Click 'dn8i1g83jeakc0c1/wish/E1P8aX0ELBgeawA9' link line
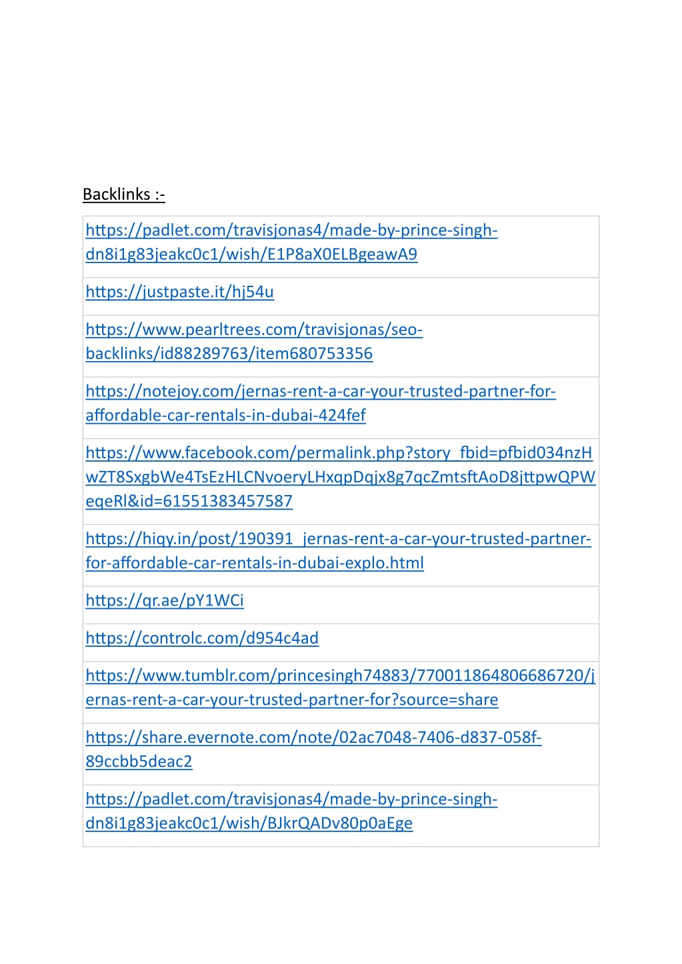Image resolution: width=682 pixels, height=964 pixels. click(251, 254)
